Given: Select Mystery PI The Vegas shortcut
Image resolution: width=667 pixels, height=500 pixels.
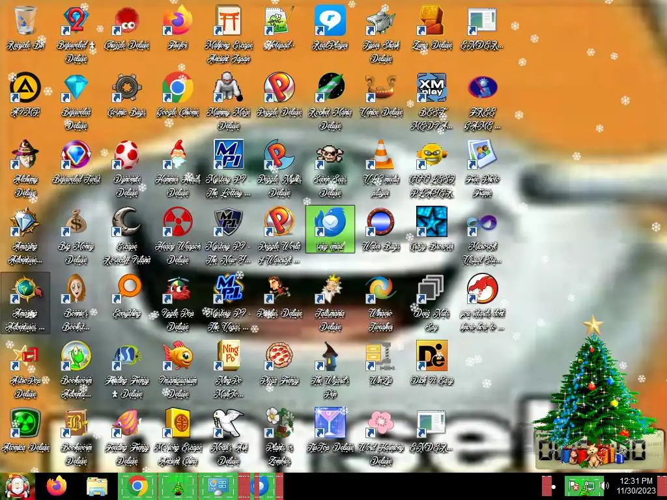Looking at the screenshot, I should coord(229,303).
